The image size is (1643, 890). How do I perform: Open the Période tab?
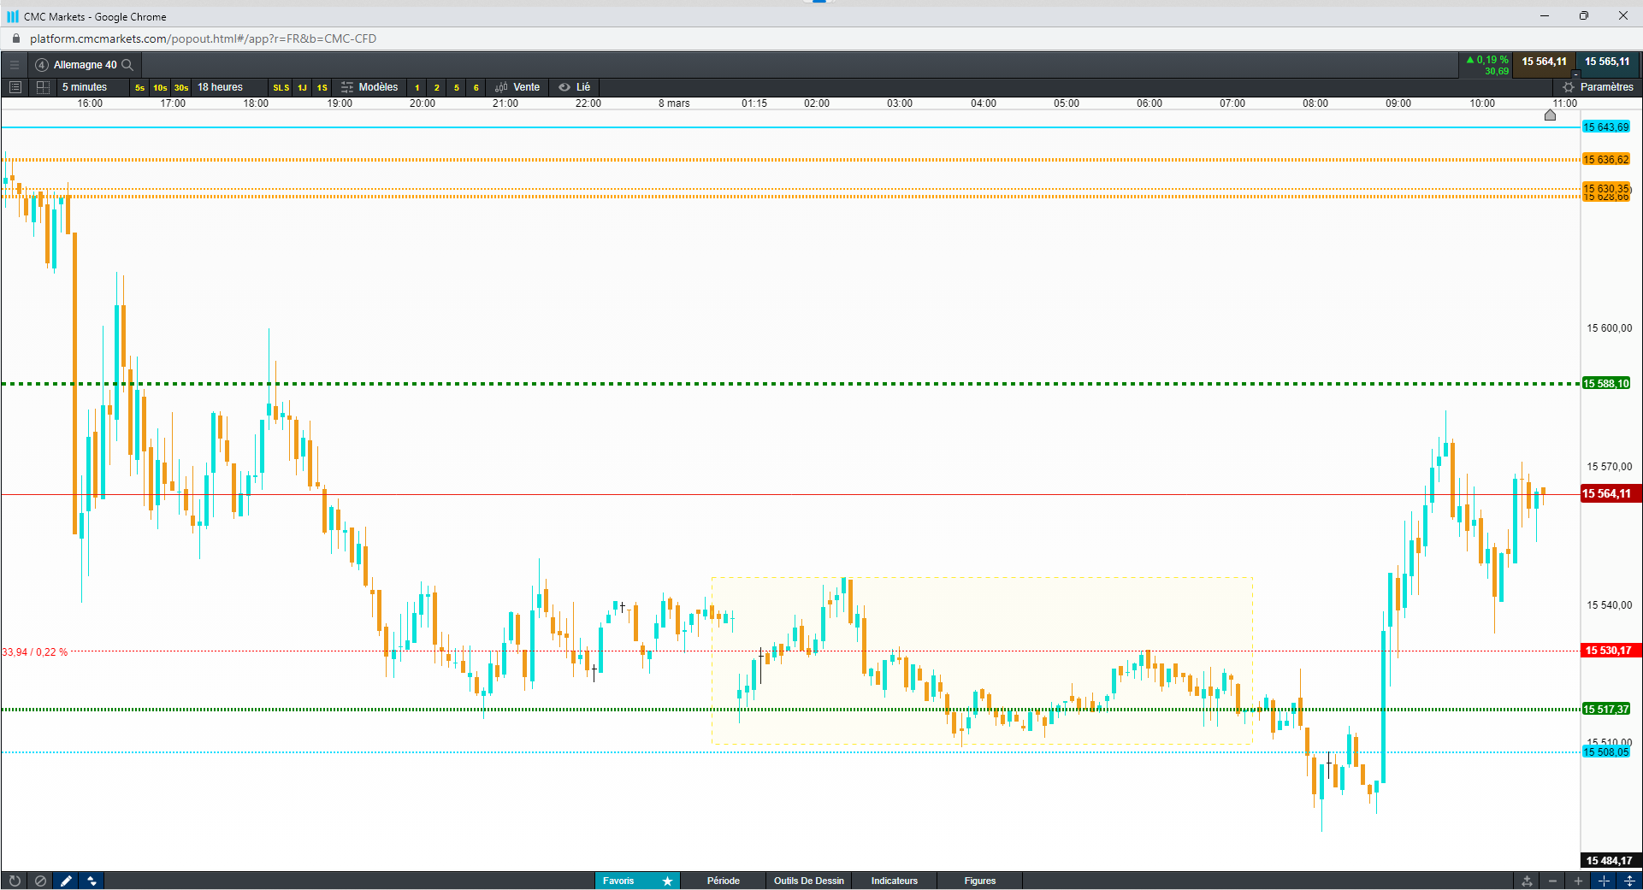[724, 881]
